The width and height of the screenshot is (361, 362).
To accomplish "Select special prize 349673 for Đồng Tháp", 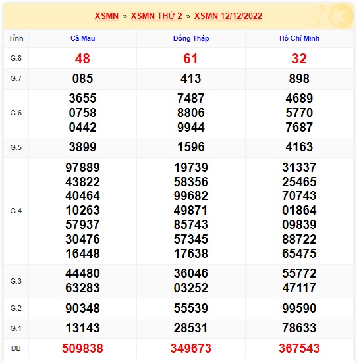I will [191, 348].
